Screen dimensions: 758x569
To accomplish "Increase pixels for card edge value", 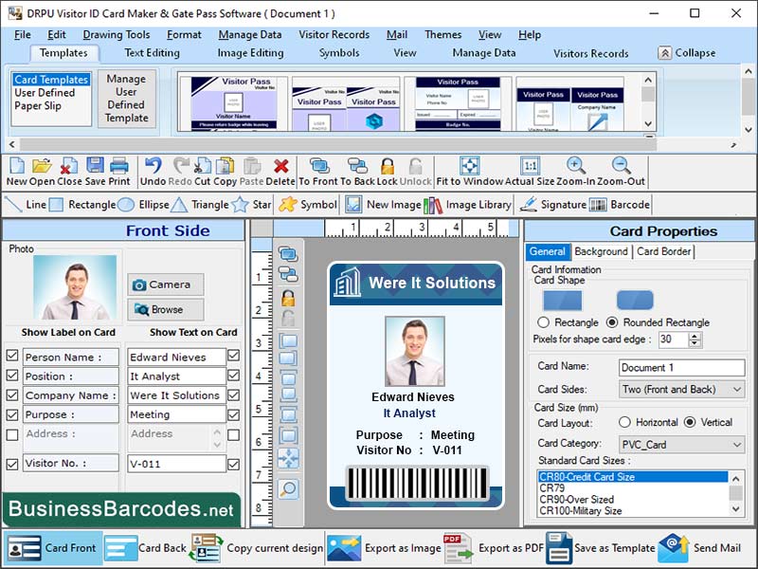I will (695, 336).
